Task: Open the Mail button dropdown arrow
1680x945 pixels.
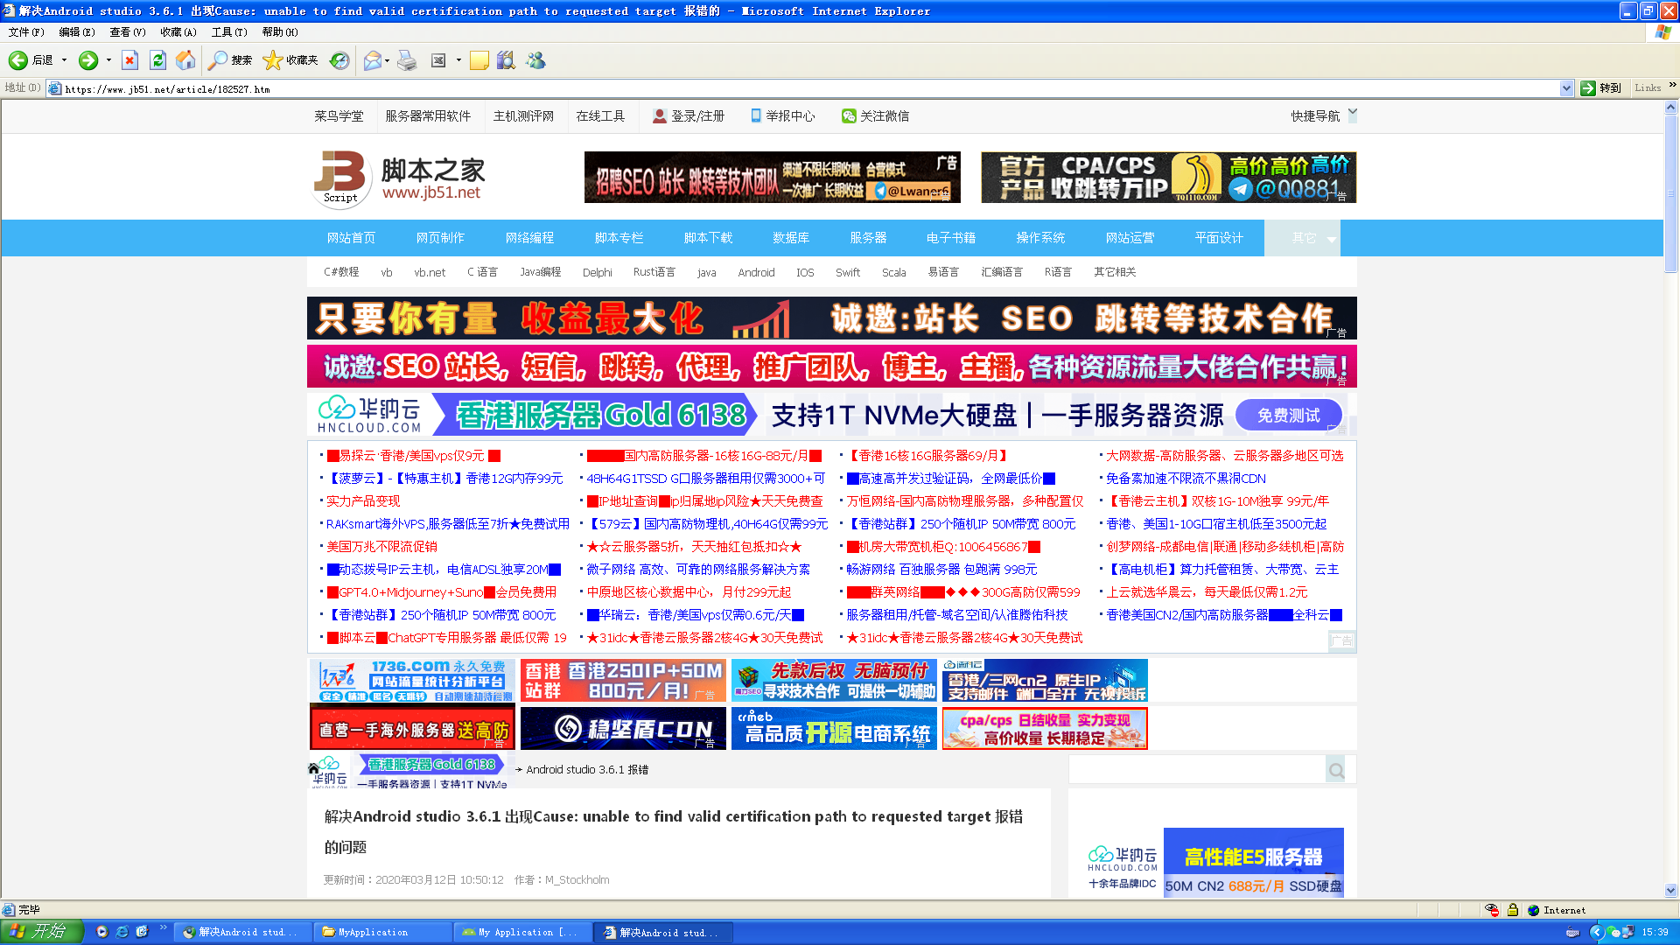Action: click(x=387, y=60)
